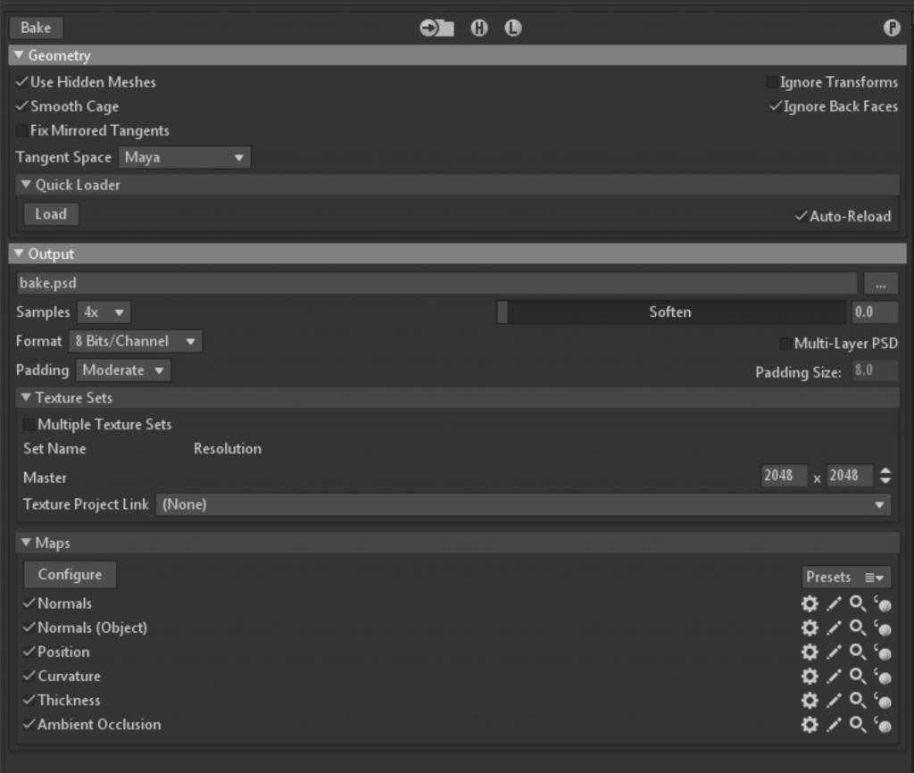Toggle the Ignore Transforms checkbox
The width and height of the screenshot is (914, 773).
[x=772, y=82]
